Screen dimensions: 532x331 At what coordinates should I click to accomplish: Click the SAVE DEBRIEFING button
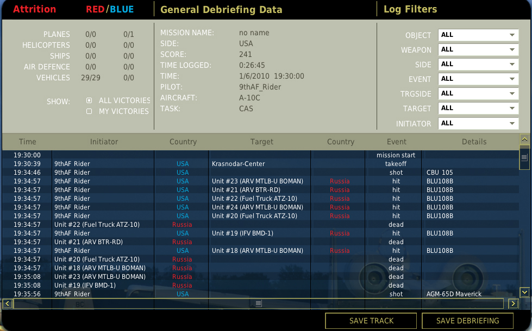tap(467, 321)
